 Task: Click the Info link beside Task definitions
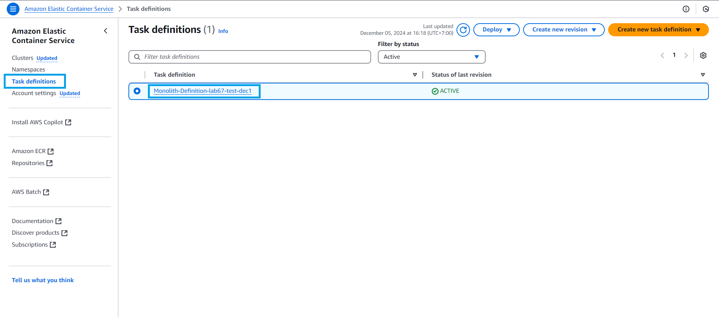click(x=223, y=31)
